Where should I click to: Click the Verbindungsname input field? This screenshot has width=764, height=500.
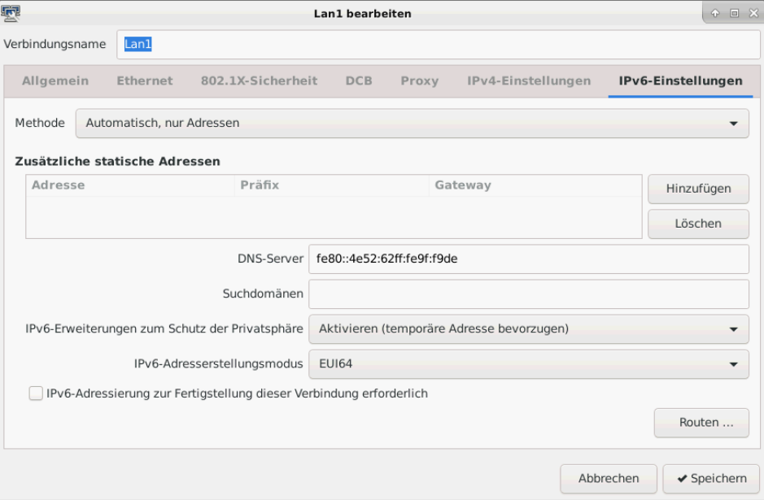(438, 44)
